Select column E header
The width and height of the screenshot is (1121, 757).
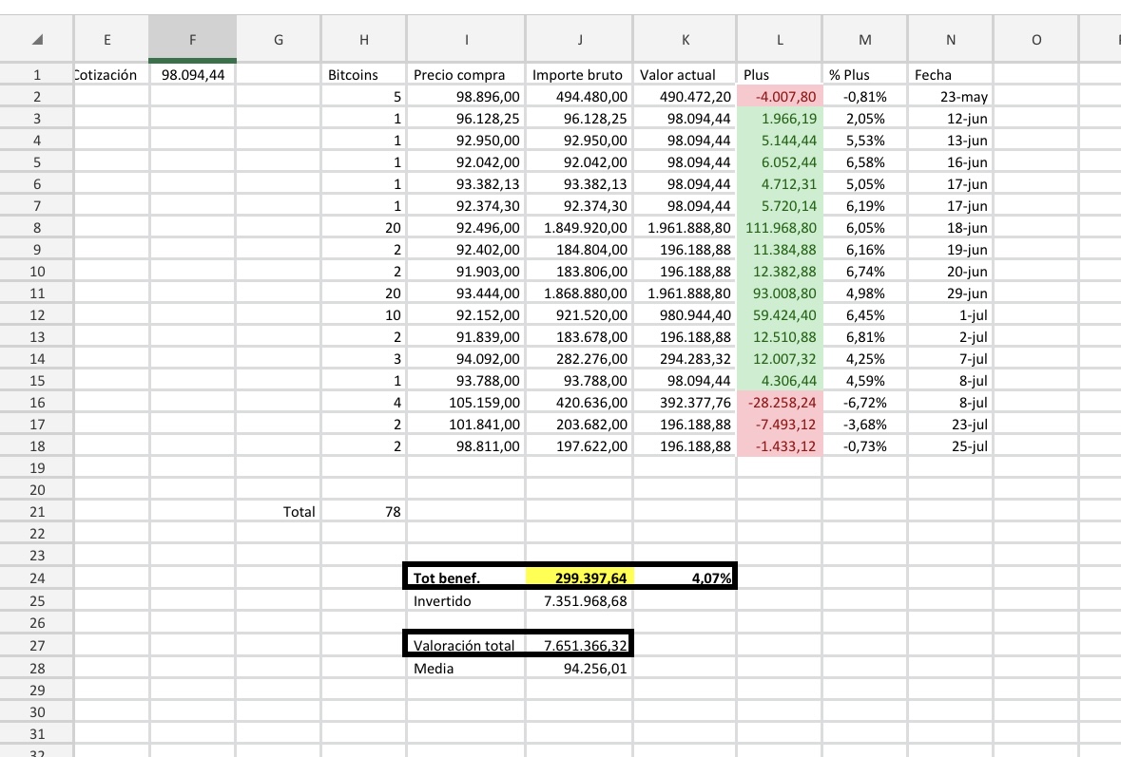click(x=107, y=39)
